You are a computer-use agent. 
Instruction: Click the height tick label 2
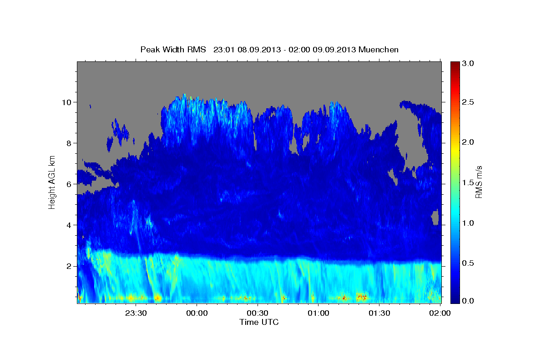[68, 266]
